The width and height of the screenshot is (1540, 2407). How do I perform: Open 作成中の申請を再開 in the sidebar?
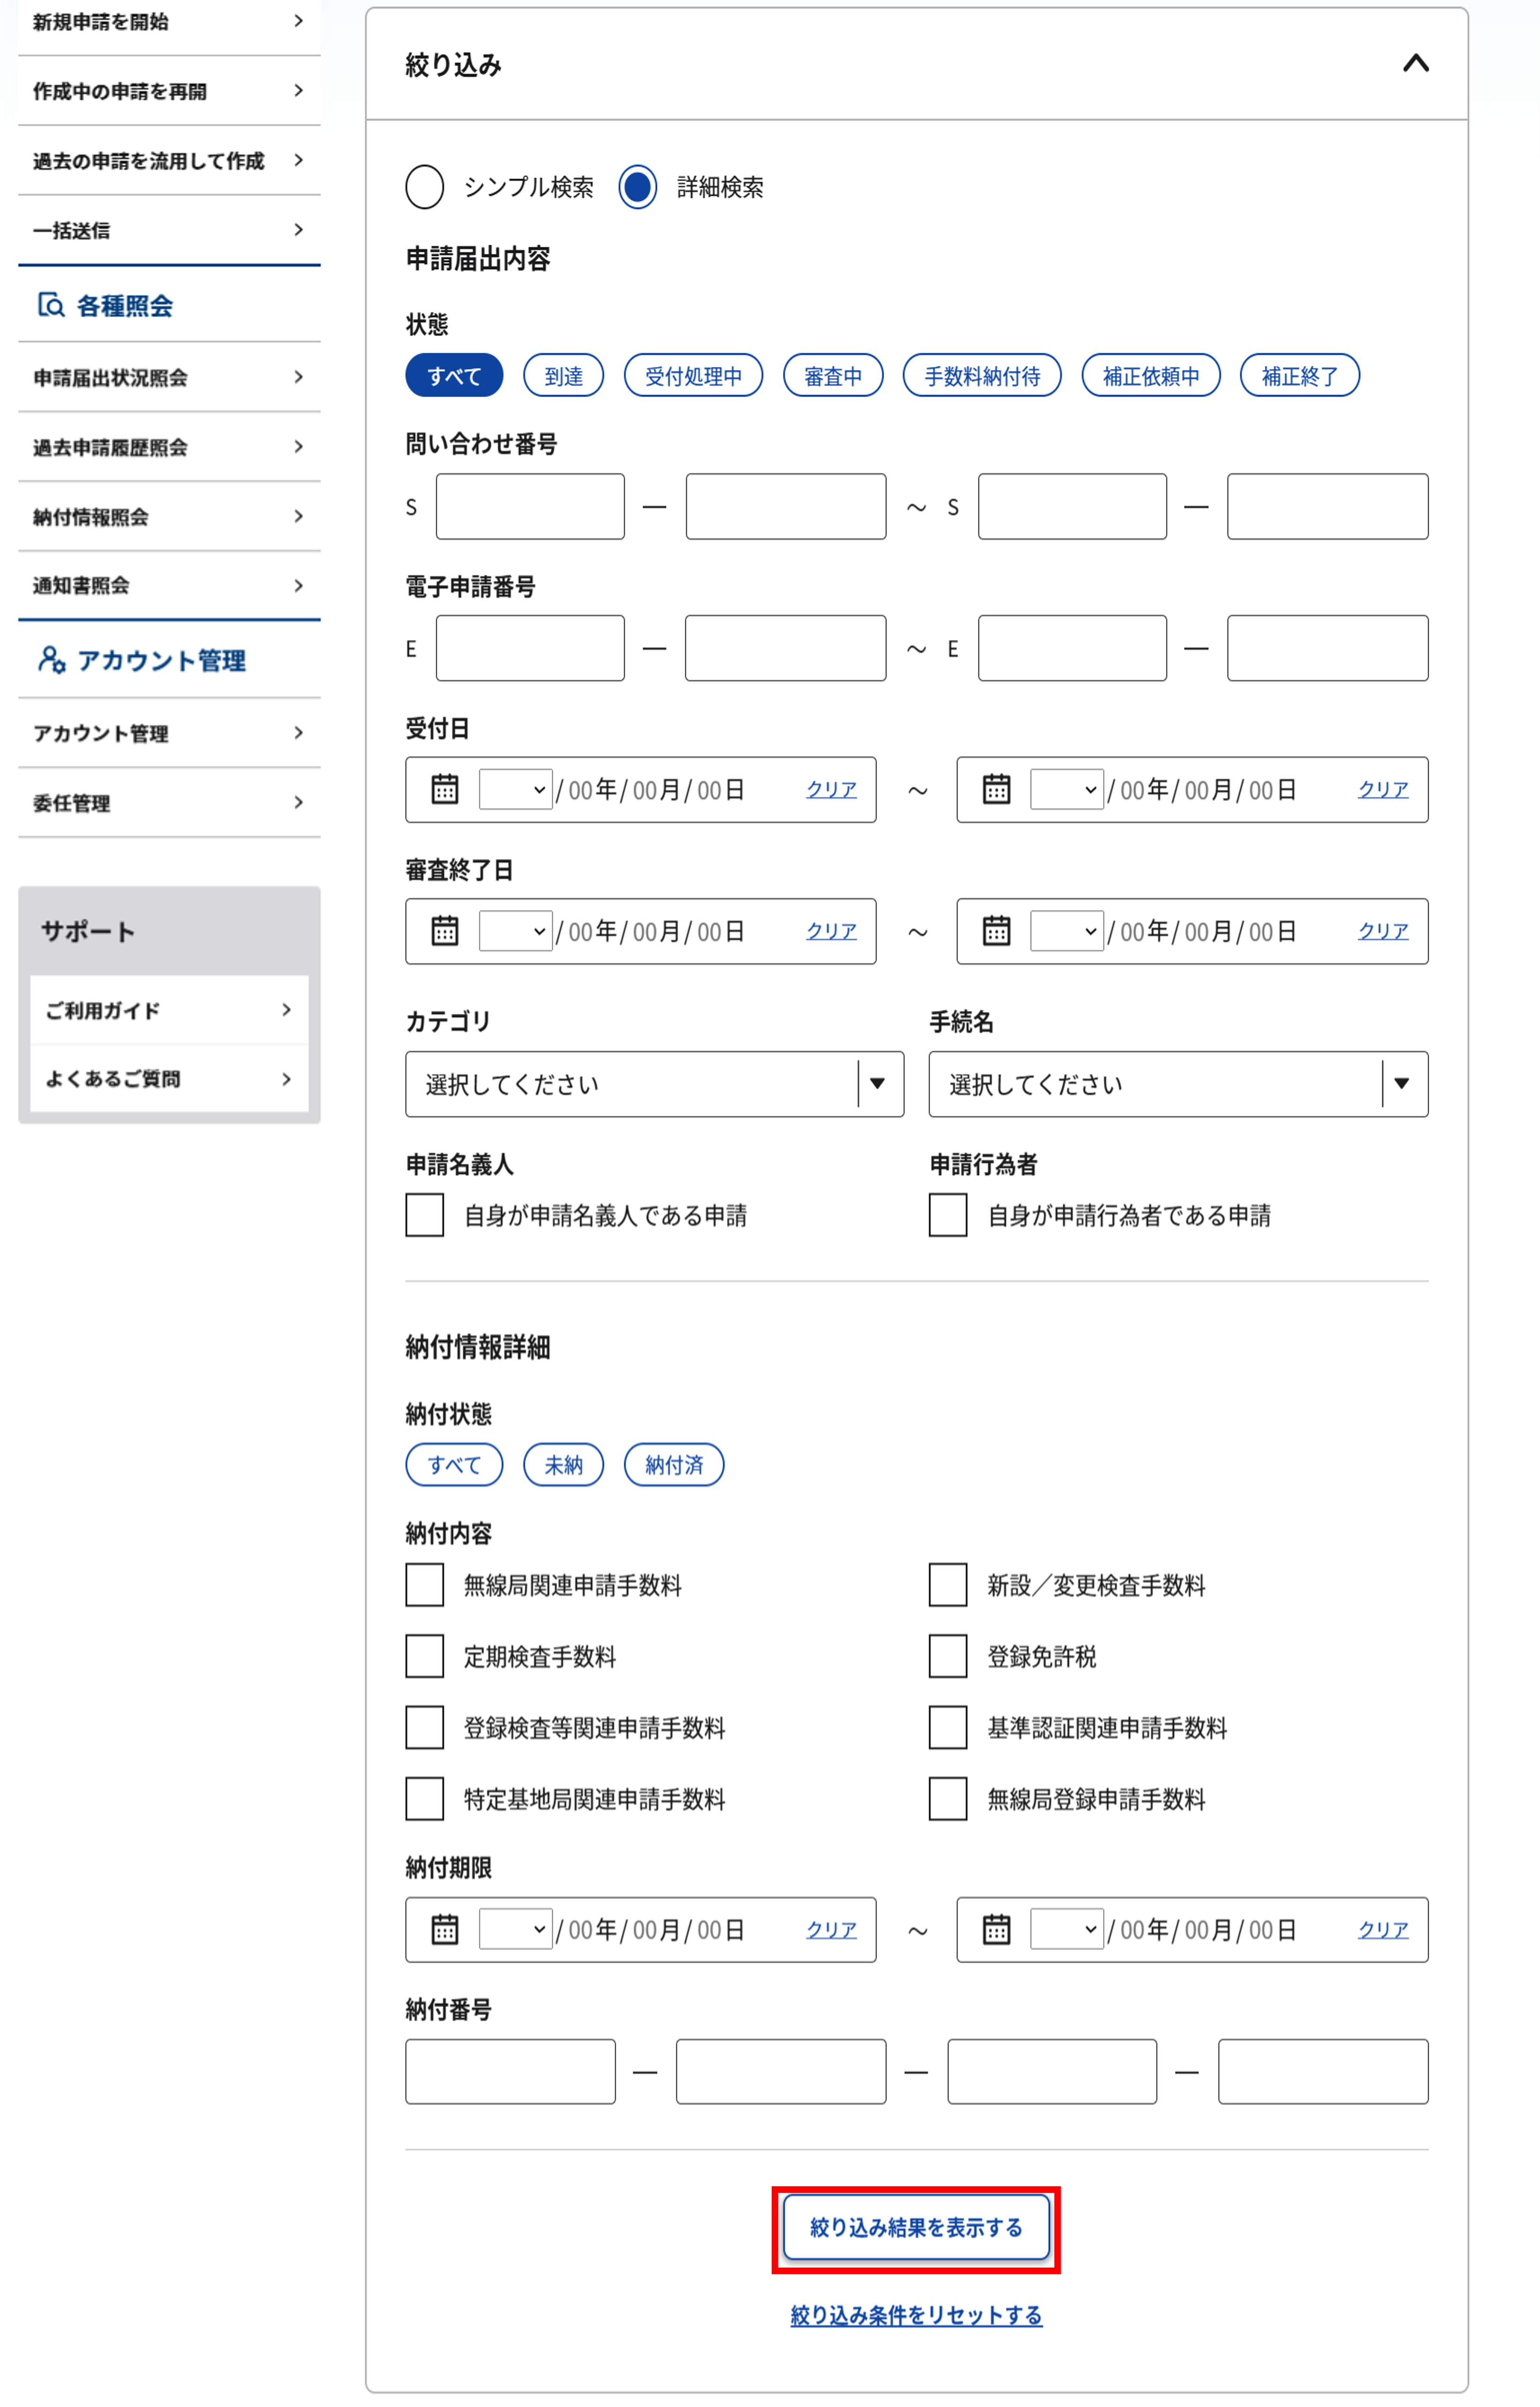169,91
